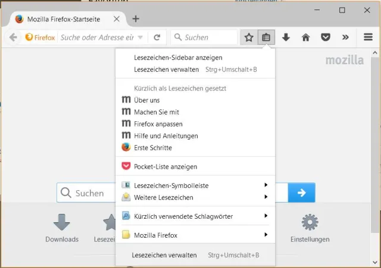
Task: Open the Downloads arrow in toolbar
Action: [x=286, y=37]
